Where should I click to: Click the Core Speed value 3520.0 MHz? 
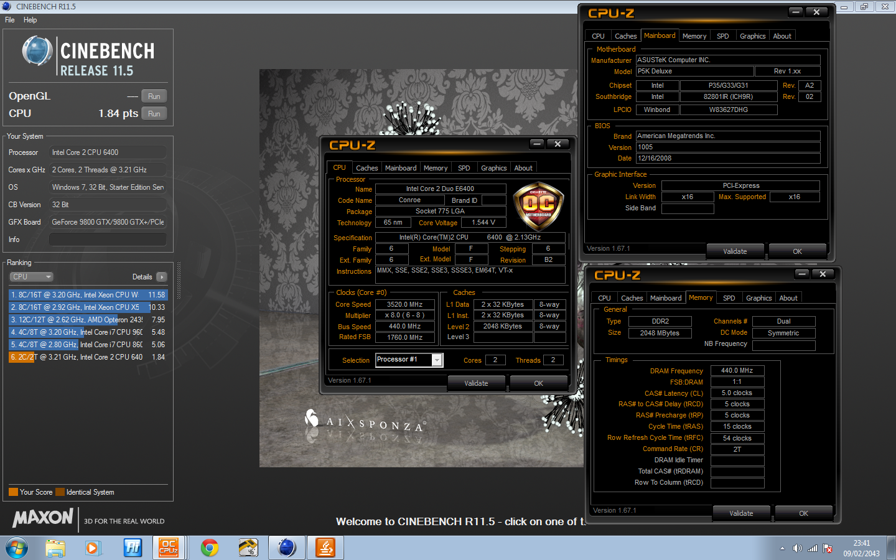(x=404, y=304)
